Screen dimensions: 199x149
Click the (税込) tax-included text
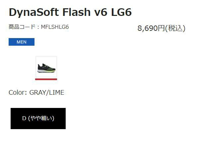(175, 28)
